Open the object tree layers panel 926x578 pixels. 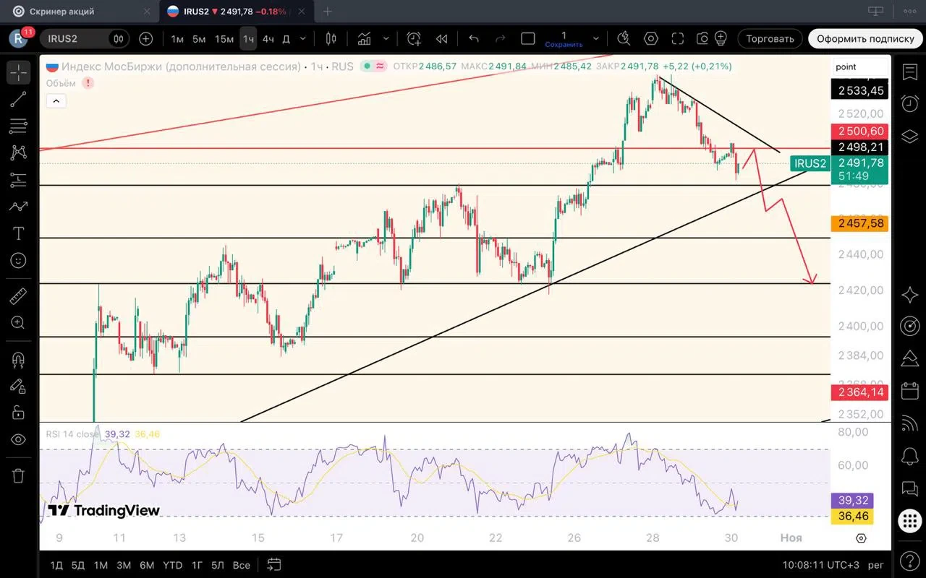(x=910, y=137)
